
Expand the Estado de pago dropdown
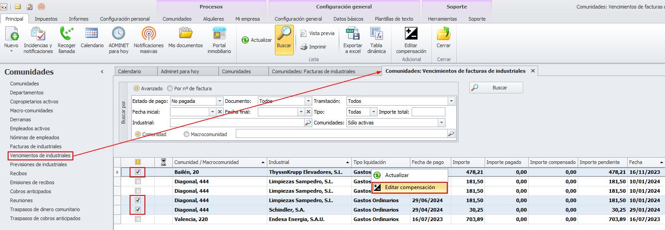pos(220,102)
